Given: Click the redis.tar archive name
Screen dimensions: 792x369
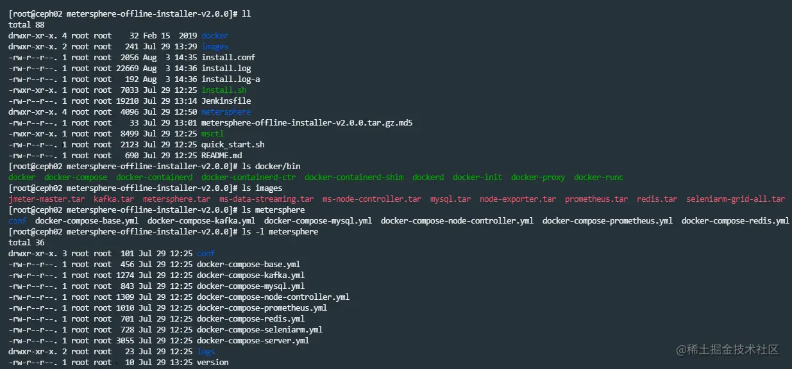Looking at the screenshot, I should click(x=657, y=199).
